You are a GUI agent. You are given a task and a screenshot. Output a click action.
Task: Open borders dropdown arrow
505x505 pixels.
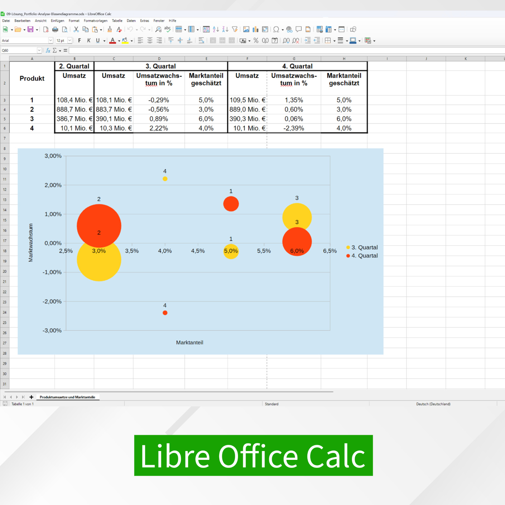click(x=334, y=41)
